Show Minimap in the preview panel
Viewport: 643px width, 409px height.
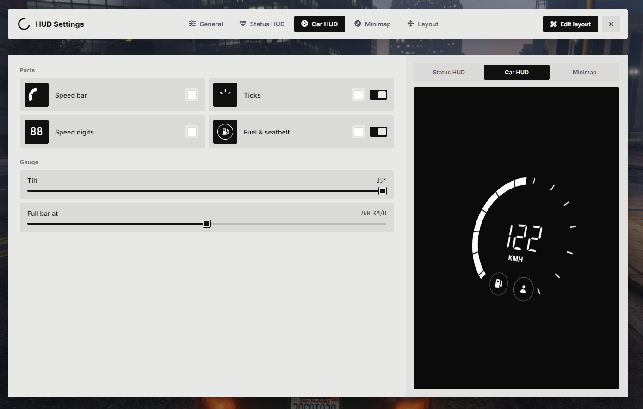click(585, 72)
